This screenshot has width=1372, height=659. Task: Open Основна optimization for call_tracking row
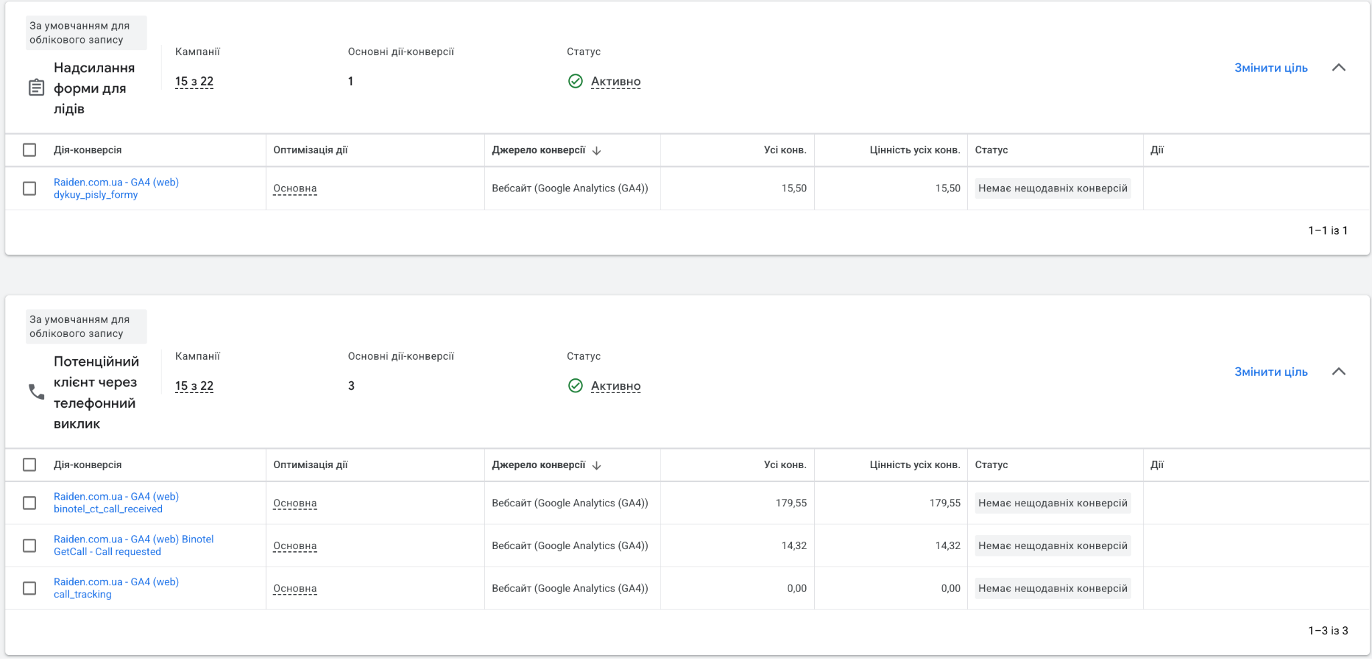pos(295,589)
